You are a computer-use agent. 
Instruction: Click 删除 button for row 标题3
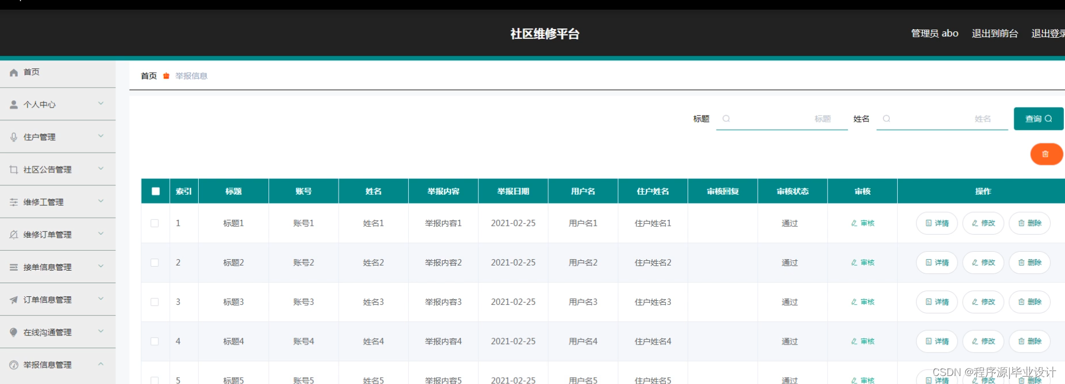point(1030,302)
